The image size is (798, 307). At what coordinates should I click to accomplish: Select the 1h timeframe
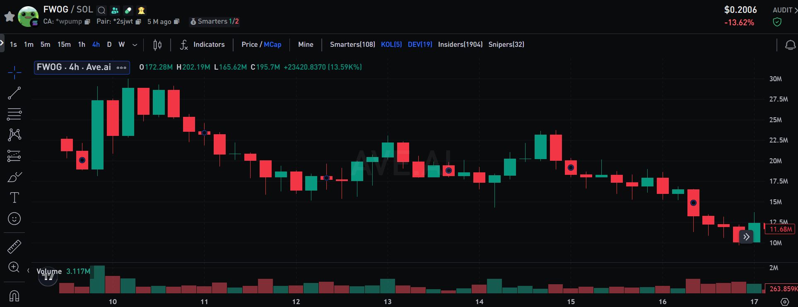click(x=82, y=44)
